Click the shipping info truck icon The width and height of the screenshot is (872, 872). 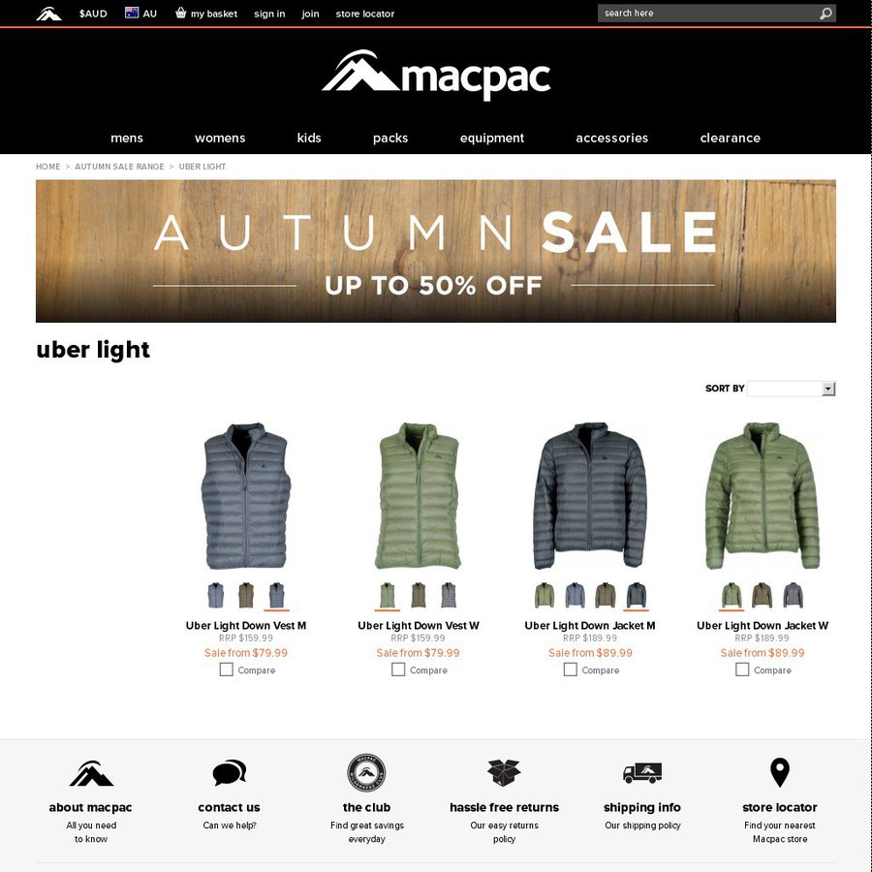(x=642, y=773)
